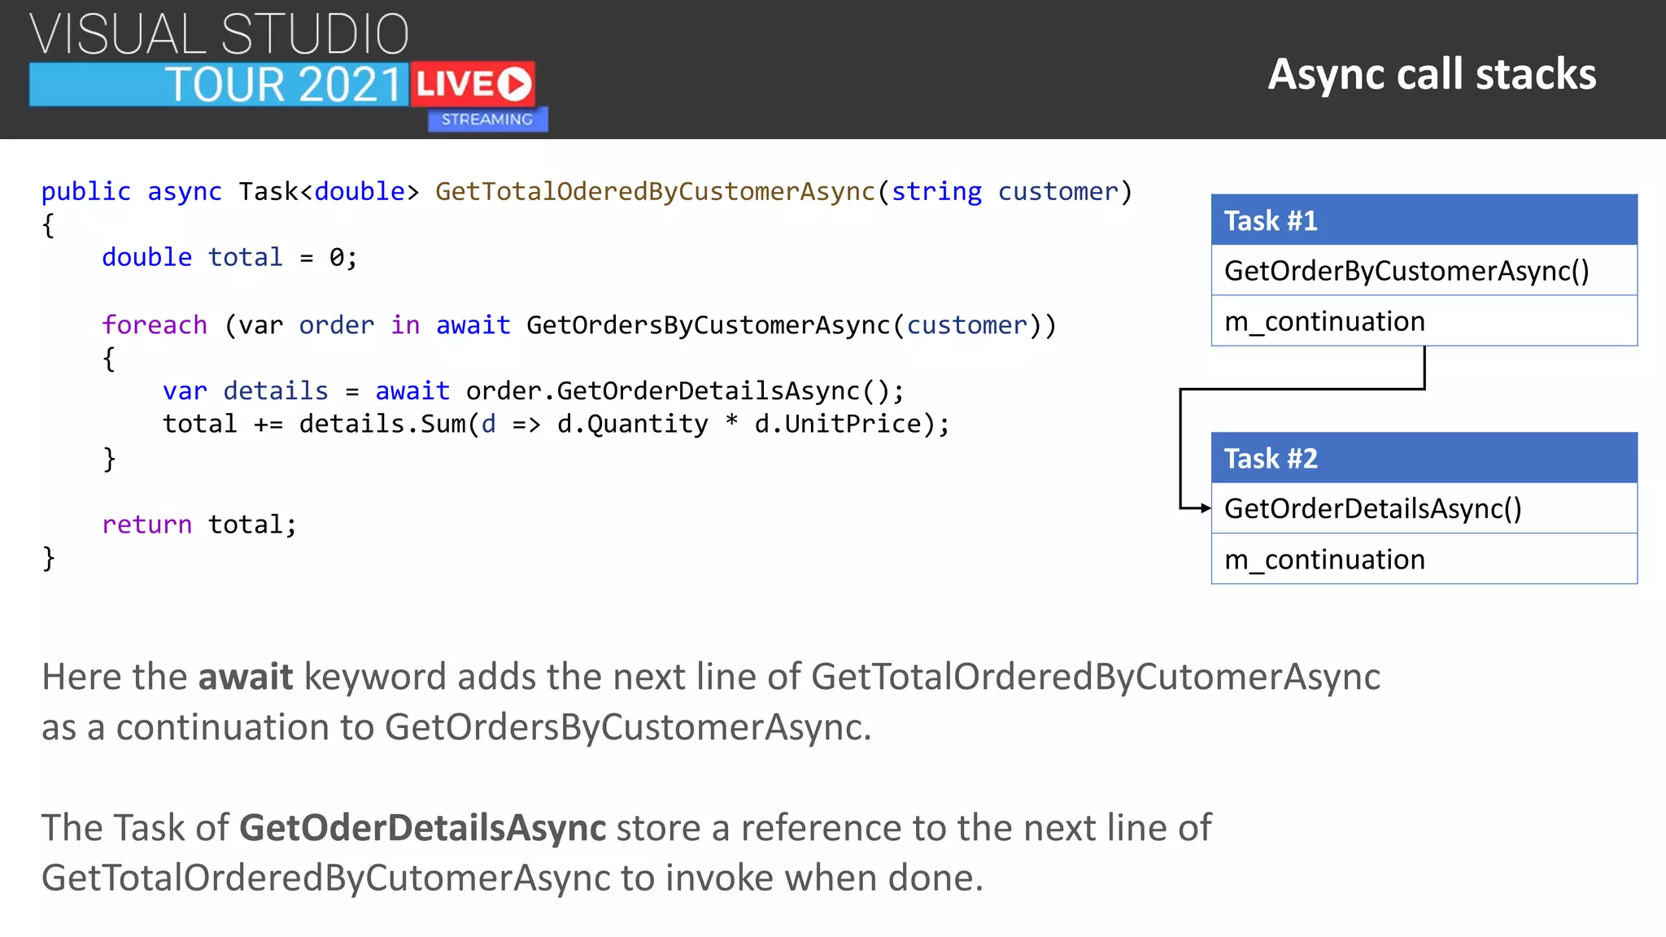Click 'GetTotalOrderedByCutomerAsync to invoke when done.' line
Image resolution: width=1666 pixels, height=937 pixels.
[x=512, y=878]
